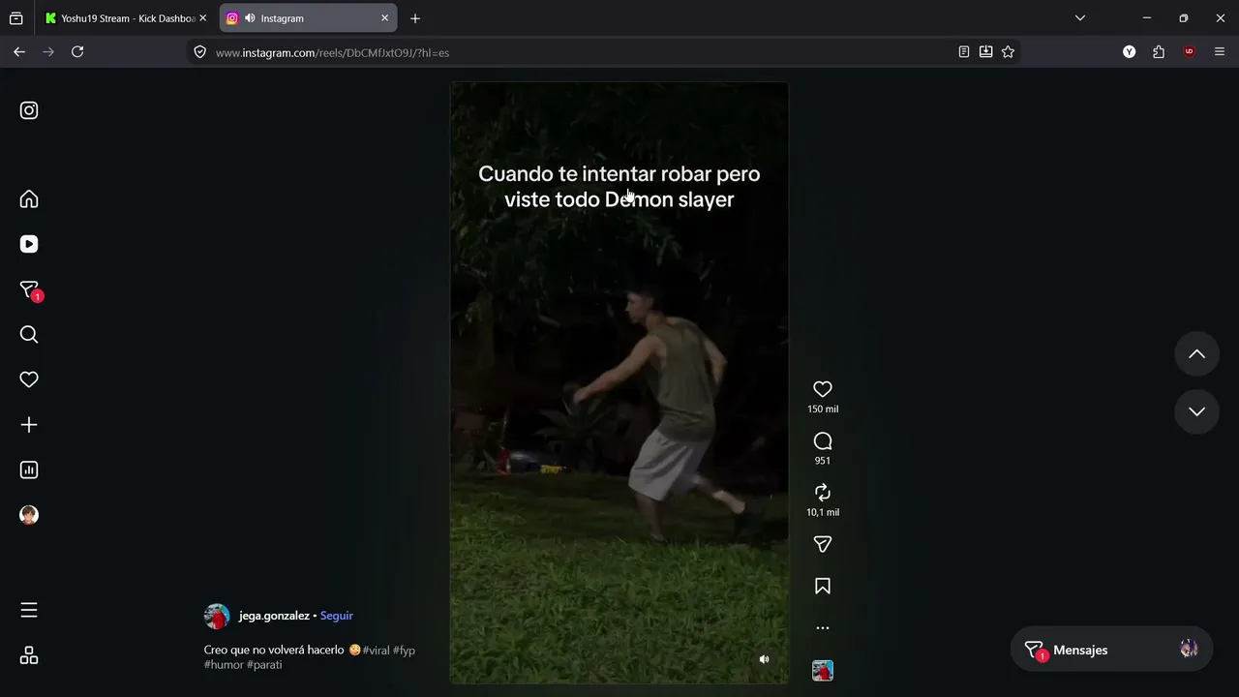Click the 150 mil likes count

(x=823, y=409)
